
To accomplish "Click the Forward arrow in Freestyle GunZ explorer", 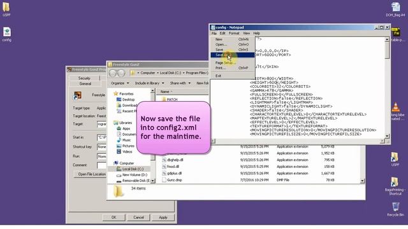I will (121, 73).
